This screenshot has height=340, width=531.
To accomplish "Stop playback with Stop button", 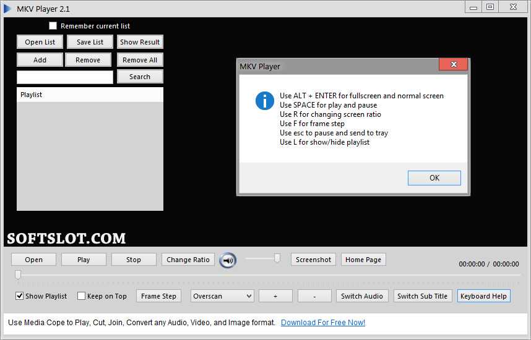I will click(x=134, y=260).
